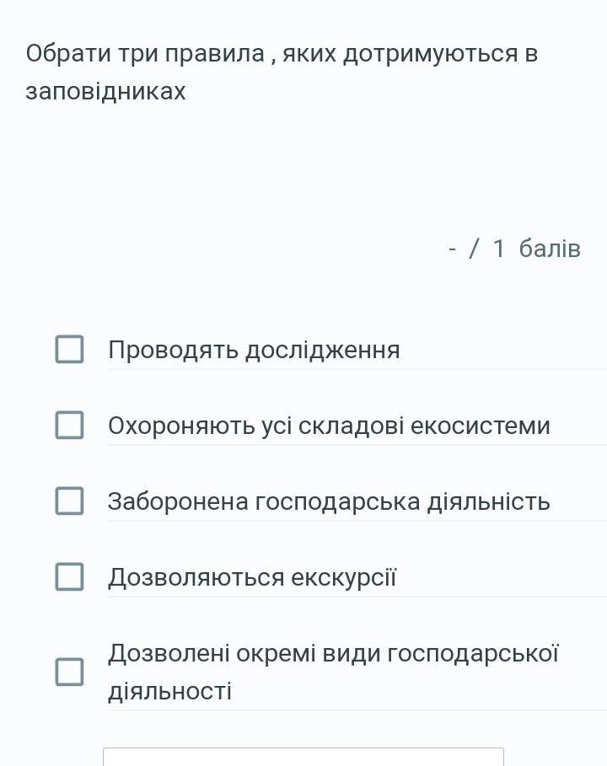Image resolution: width=607 pixels, height=766 pixels.
Task: Tick the 'Охороняють усі складові екосистеми' checkbox
Action: 69,425
